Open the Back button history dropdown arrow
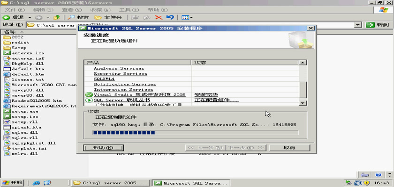Image resolution: width=394 pixels, height=187 pixels. [30, 17]
